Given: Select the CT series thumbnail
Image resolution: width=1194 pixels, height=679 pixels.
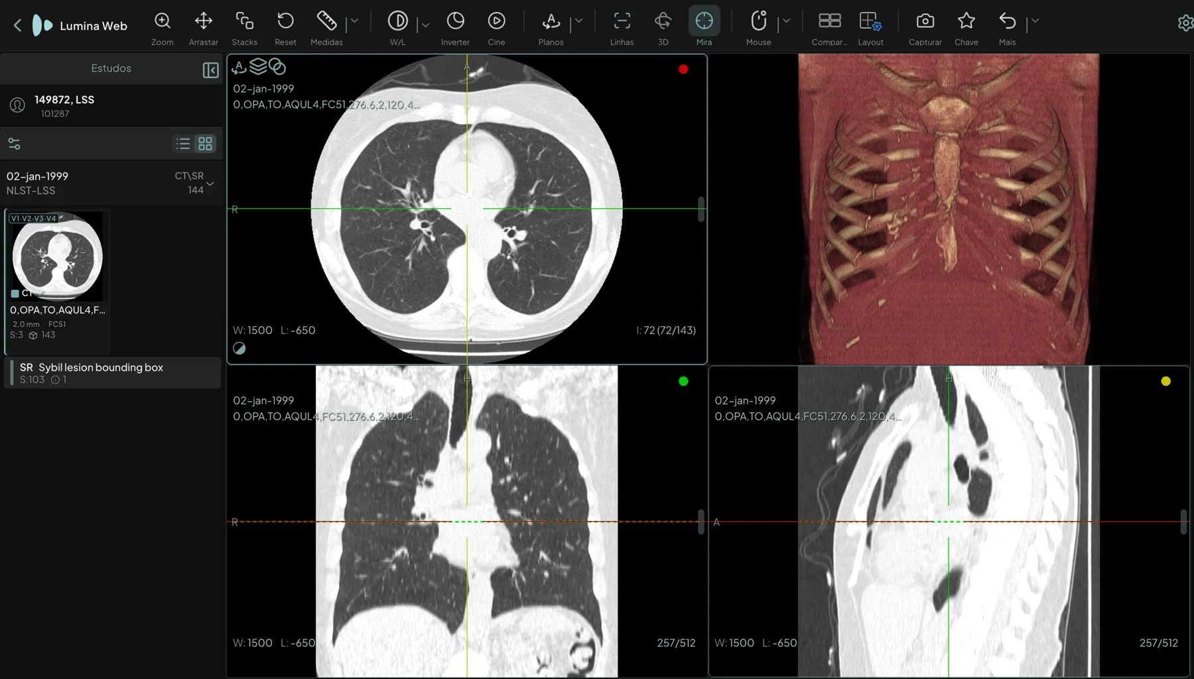Looking at the screenshot, I should 58,256.
